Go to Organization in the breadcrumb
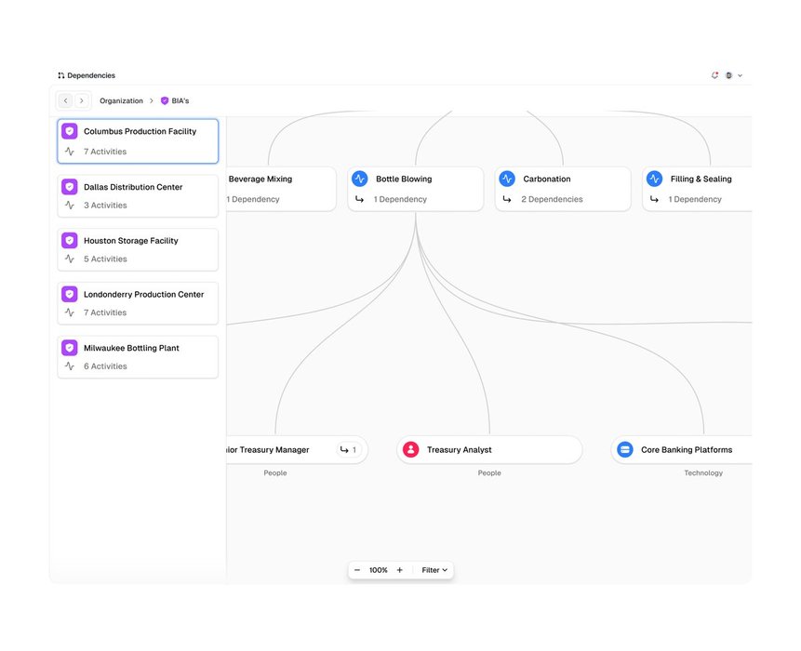 point(121,100)
